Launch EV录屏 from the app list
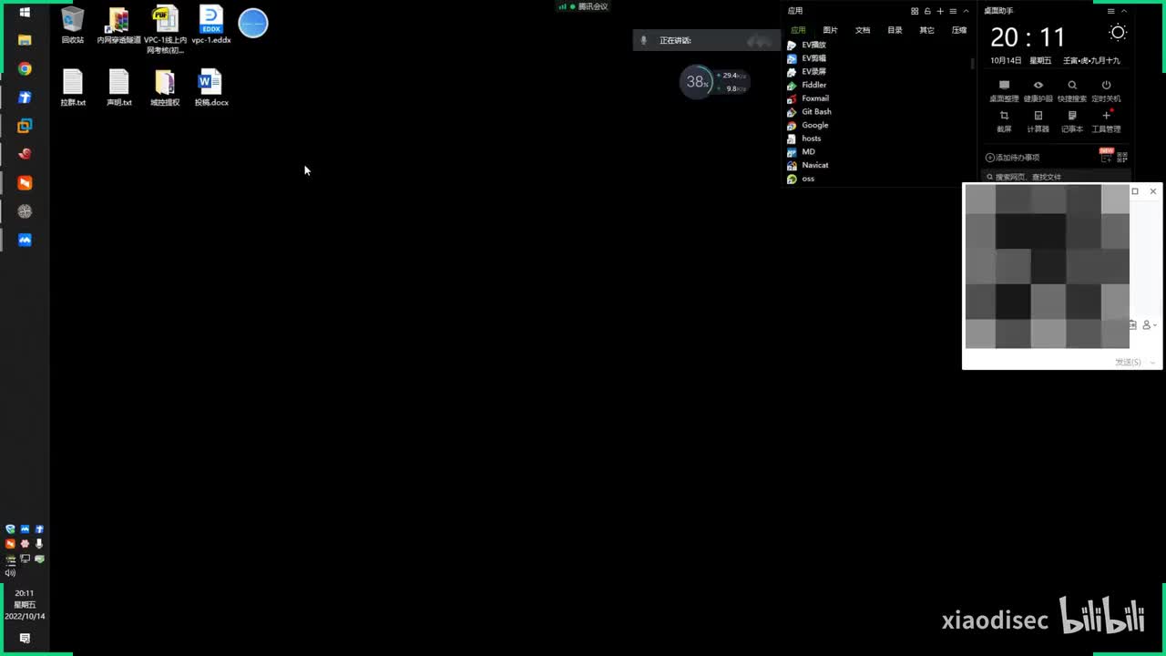 point(807,71)
